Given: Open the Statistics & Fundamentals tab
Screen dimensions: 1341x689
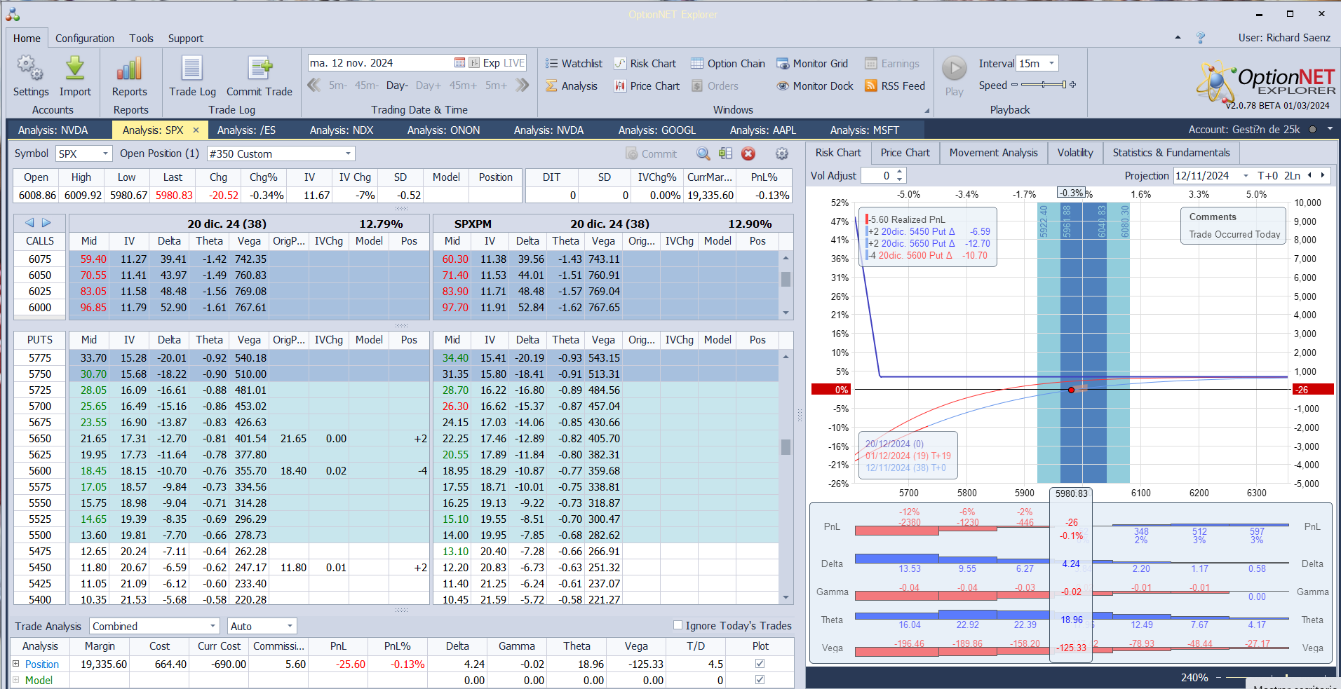Looking at the screenshot, I should (1171, 153).
